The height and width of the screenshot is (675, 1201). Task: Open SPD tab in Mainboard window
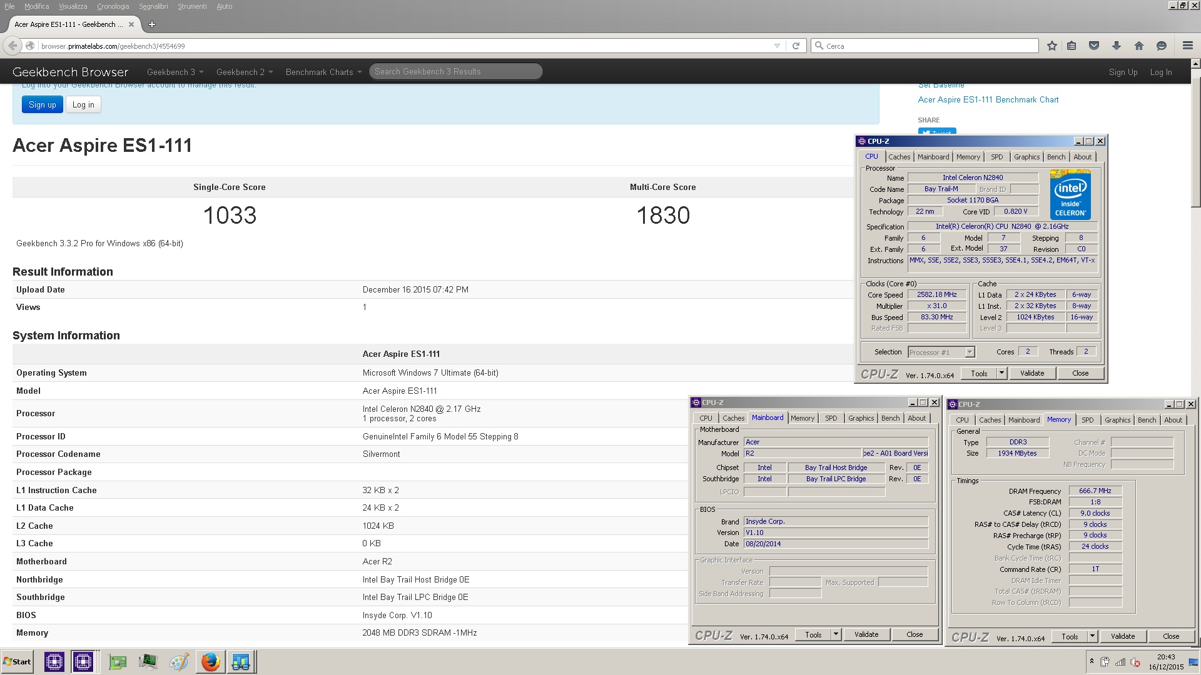(x=831, y=418)
